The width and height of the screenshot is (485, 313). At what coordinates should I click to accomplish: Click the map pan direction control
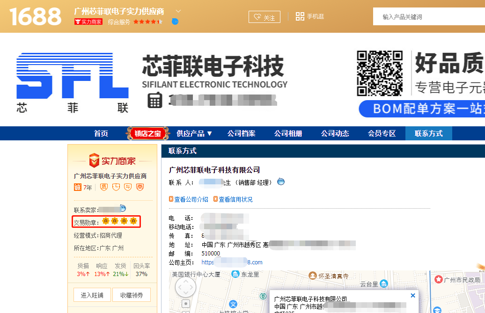pos(185,287)
